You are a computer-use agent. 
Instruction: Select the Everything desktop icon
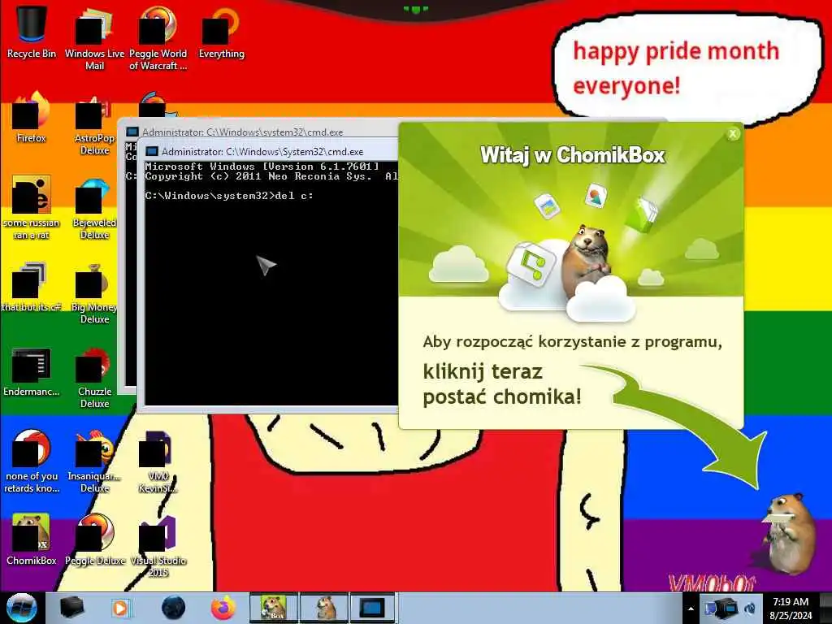221,32
